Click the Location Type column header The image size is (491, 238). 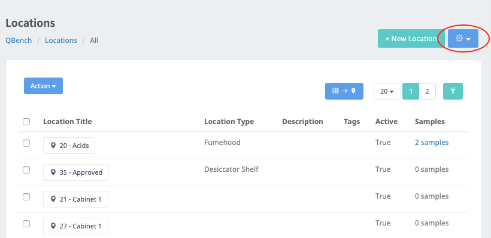pyautogui.click(x=229, y=122)
